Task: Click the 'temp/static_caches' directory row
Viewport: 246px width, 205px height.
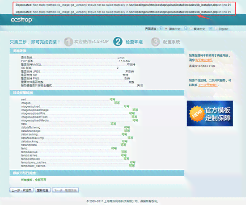Action: click(x=78, y=166)
